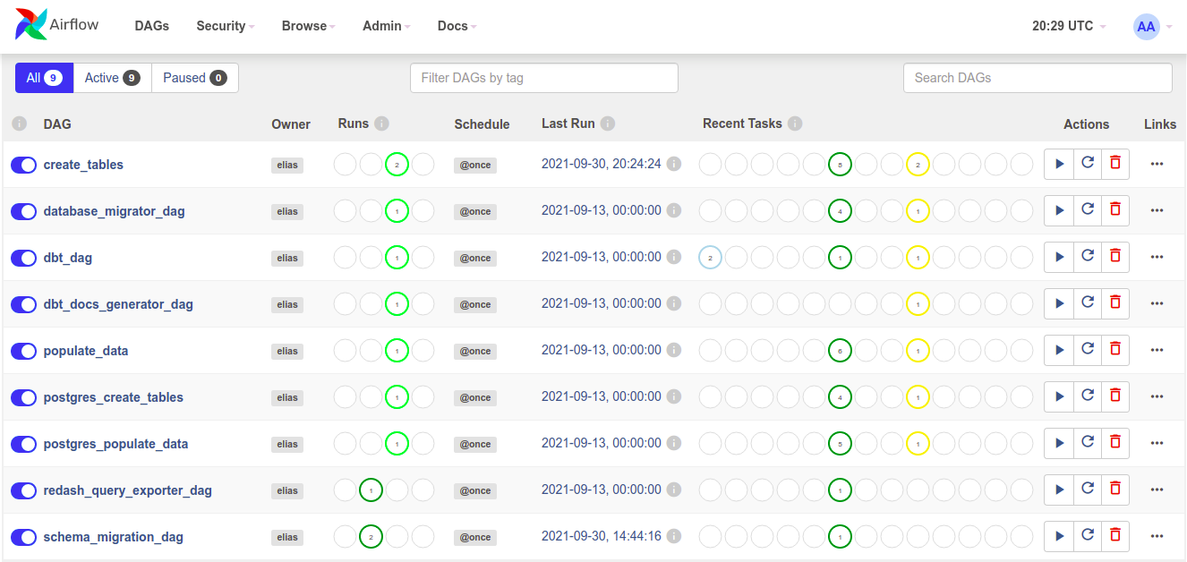The image size is (1187, 562).
Task: Open links ellipsis for dbt_dag
Action: [x=1157, y=258]
